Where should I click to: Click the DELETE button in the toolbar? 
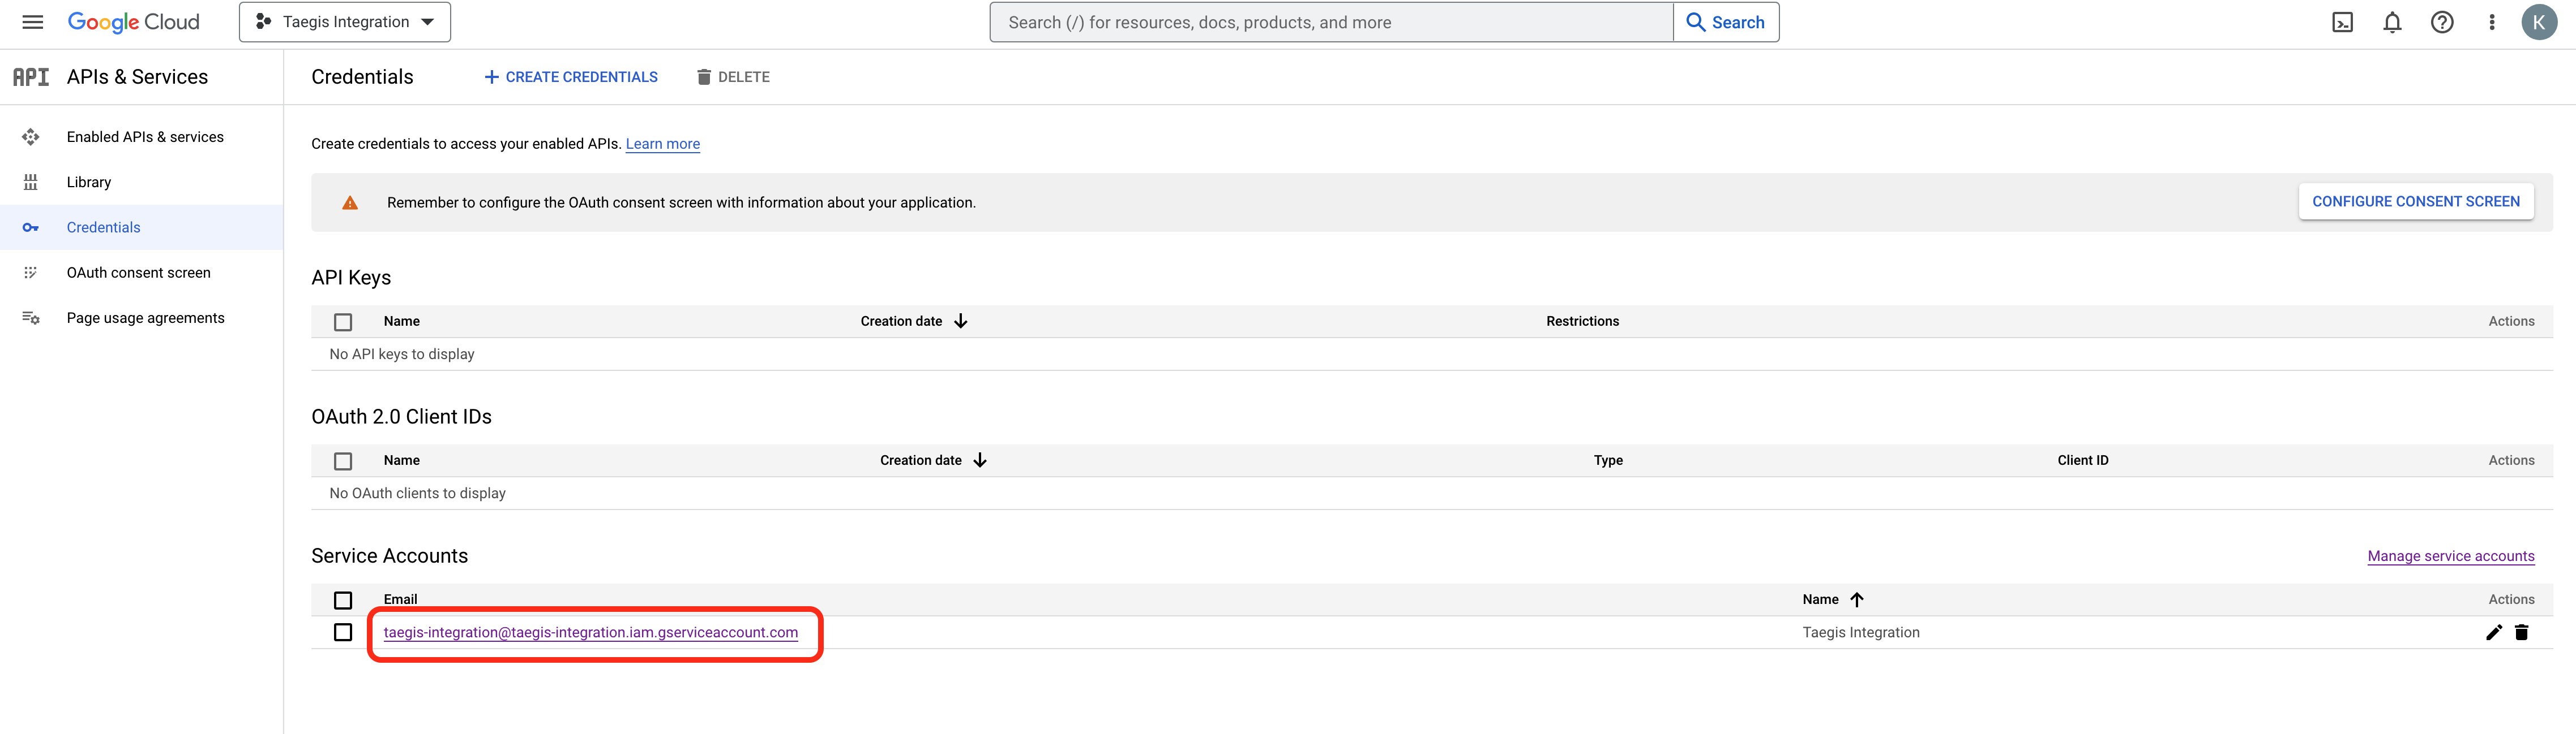tap(733, 77)
